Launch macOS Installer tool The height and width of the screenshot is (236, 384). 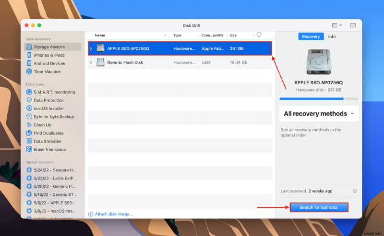[49, 109]
